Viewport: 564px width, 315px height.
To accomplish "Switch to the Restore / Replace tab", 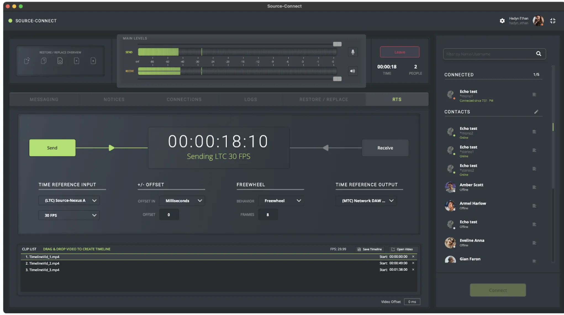I will click(x=324, y=99).
